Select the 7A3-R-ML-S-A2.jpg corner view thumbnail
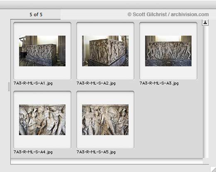 (105, 51)
